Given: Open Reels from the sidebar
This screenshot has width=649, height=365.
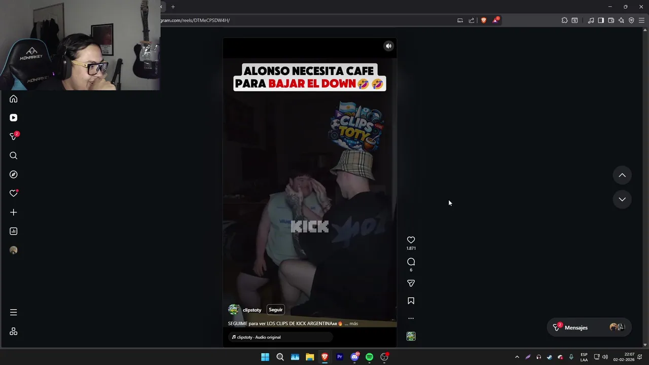Looking at the screenshot, I should click(14, 118).
